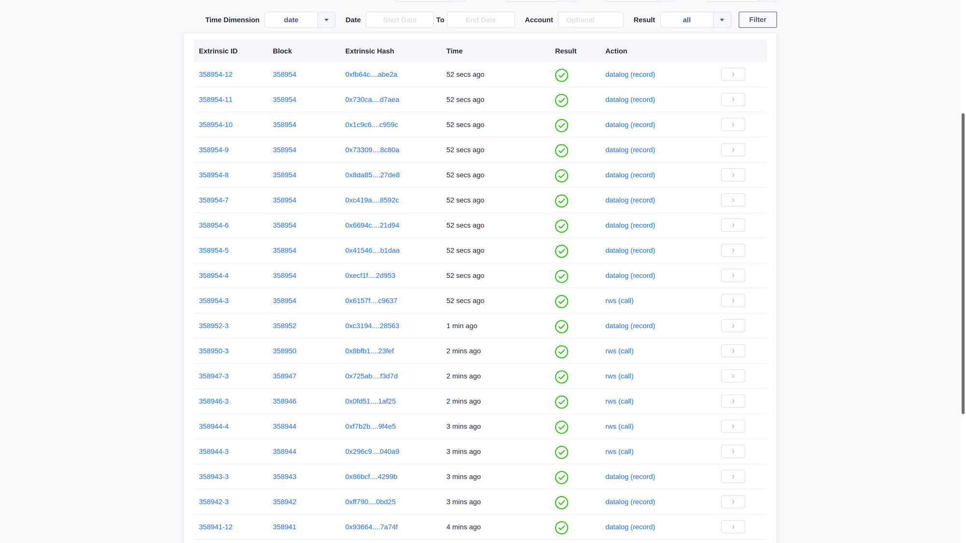
Task: Click the green checkmark for extrinsic 358950-3
Action: (561, 352)
